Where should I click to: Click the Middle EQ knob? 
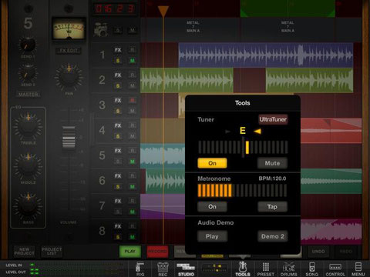[x=29, y=166]
